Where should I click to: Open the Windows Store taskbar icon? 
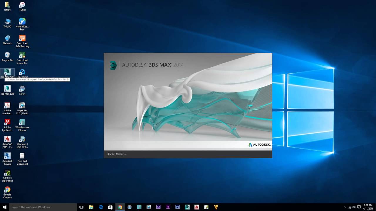110,207
